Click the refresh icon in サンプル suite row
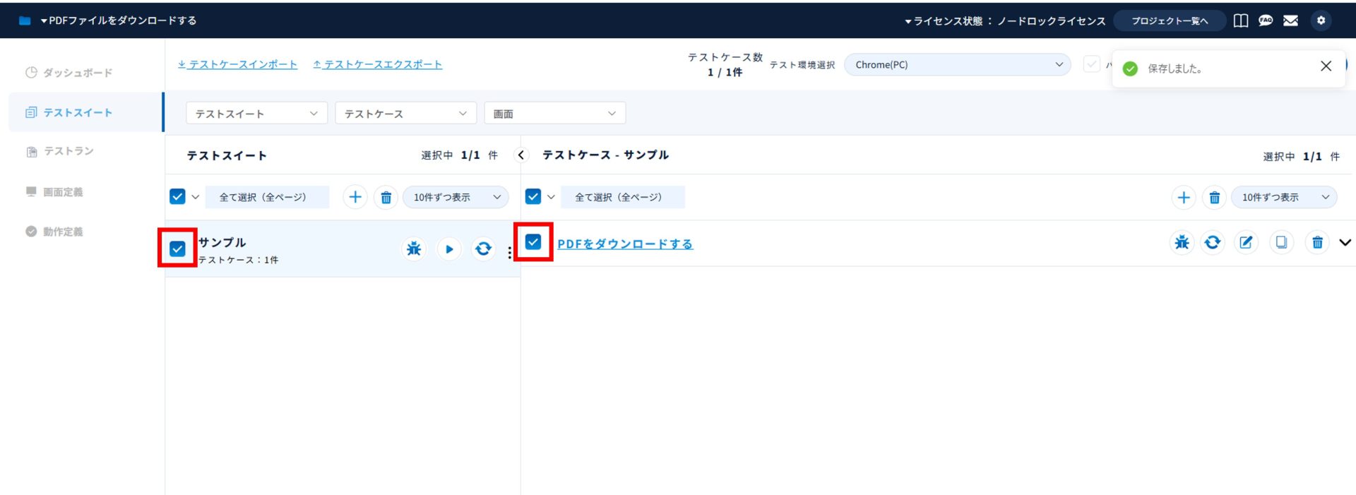The width and height of the screenshot is (1356, 495). pos(484,249)
